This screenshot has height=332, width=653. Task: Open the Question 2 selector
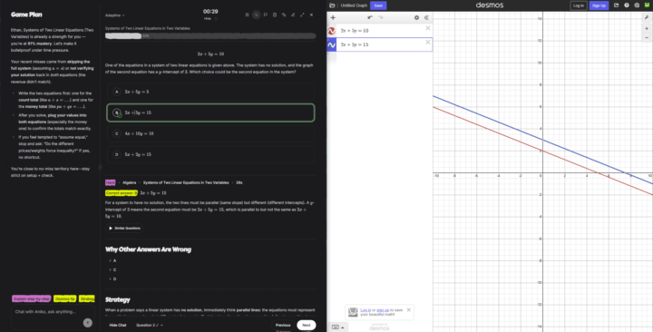coord(150,326)
